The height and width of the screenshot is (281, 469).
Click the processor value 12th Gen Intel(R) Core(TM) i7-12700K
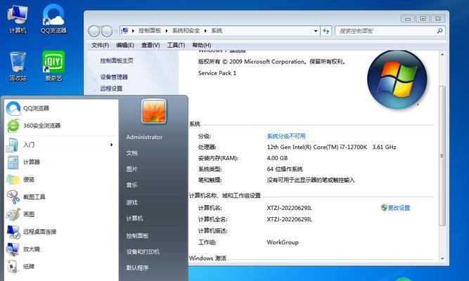(x=316, y=147)
